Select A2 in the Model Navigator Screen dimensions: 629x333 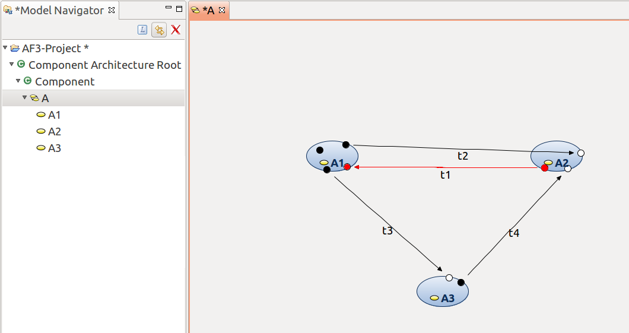point(54,132)
